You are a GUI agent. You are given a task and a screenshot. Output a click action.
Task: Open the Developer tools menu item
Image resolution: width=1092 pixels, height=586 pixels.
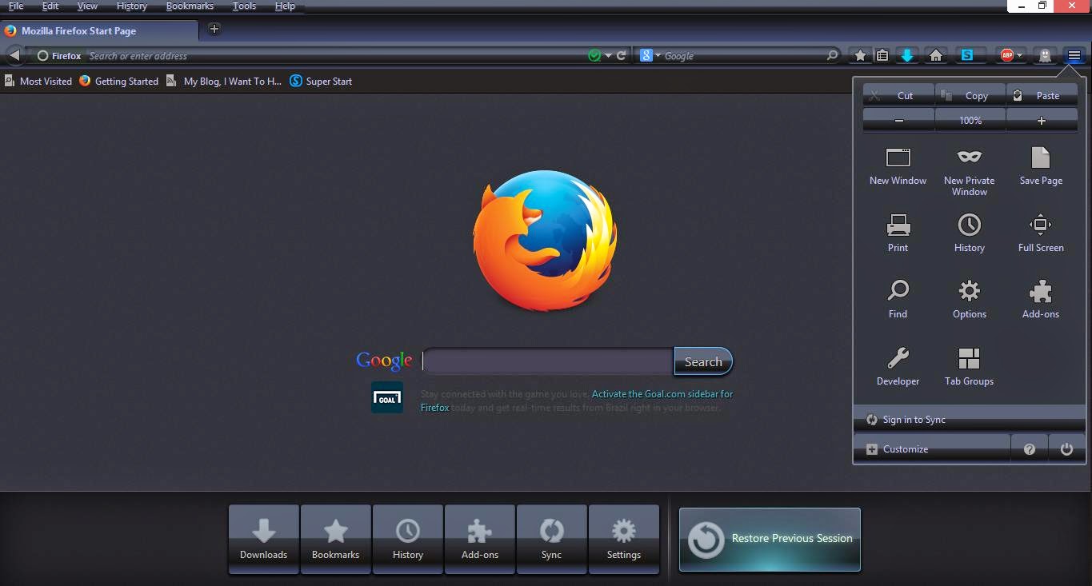point(898,366)
